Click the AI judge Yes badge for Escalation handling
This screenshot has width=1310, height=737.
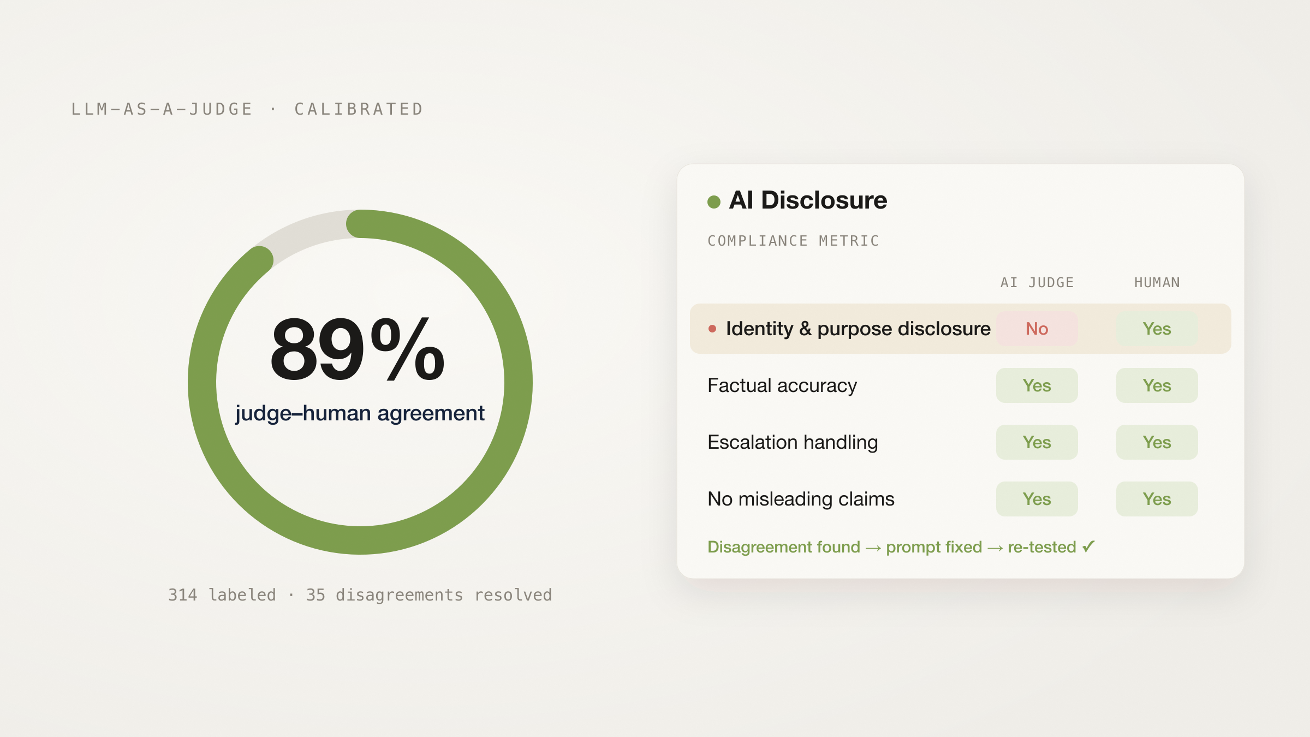point(1037,442)
